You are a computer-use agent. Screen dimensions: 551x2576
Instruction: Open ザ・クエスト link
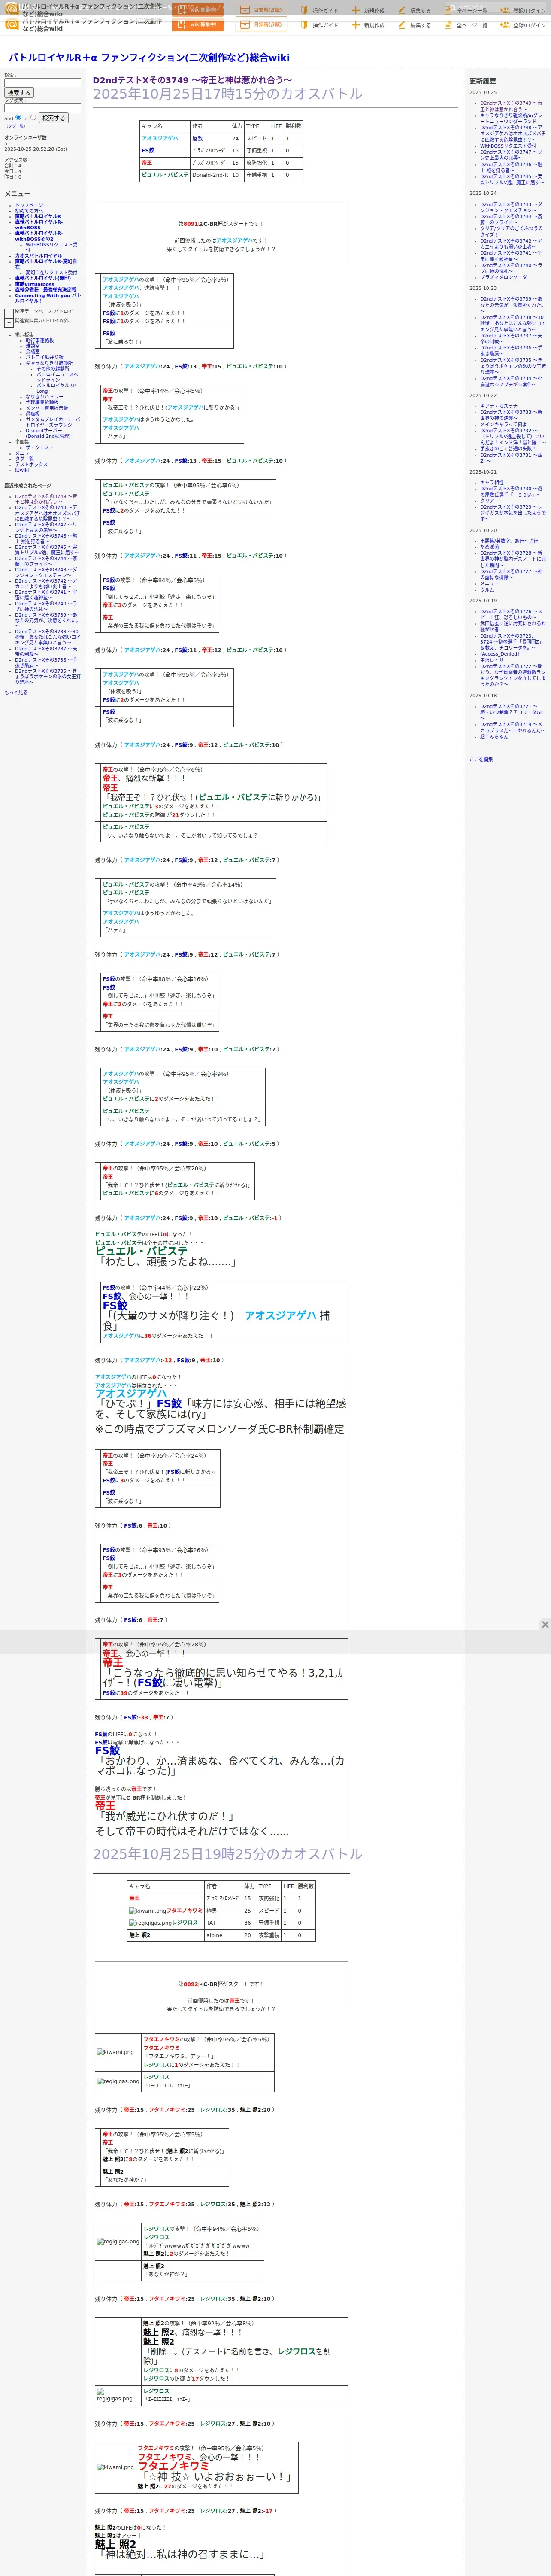pos(40,447)
